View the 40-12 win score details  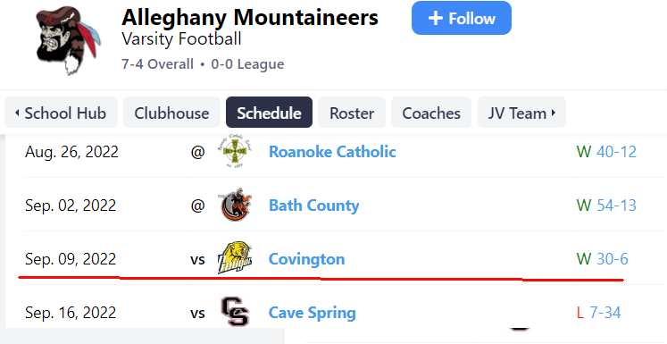tap(616, 152)
